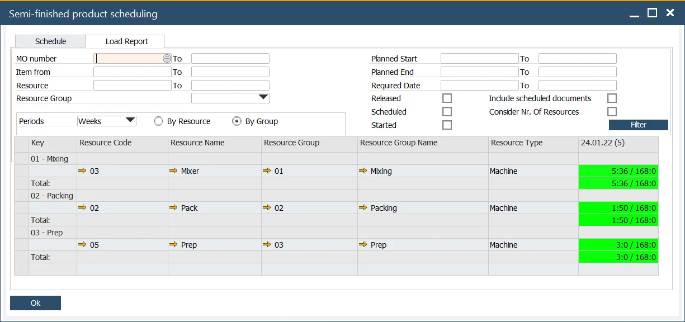The width and height of the screenshot is (685, 322).
Task: Toggle the Consider Nr. Of Resources checkbox
Action: coord(612,112)
